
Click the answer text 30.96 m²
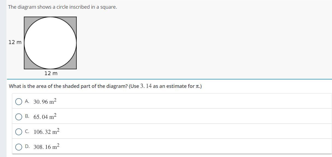point(45,101)
